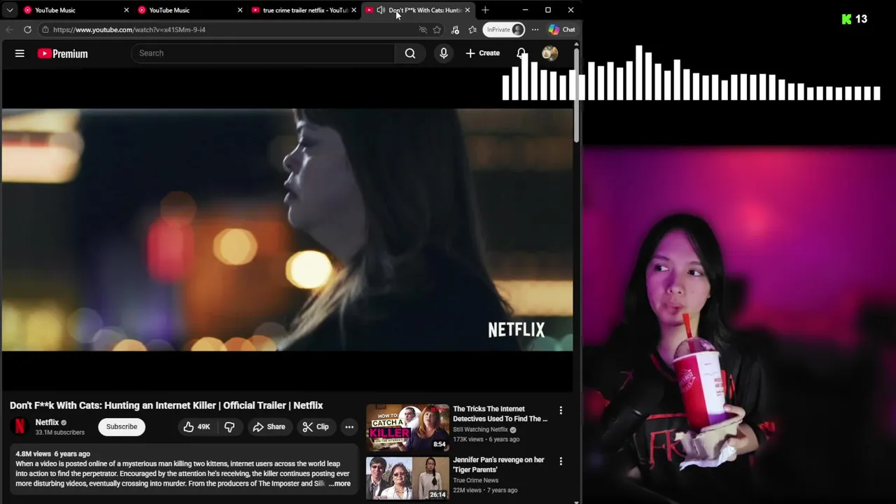Click the page vertical scrollbar thumb
The width and height of the screenshot is (896, 504).
[577, 94]
